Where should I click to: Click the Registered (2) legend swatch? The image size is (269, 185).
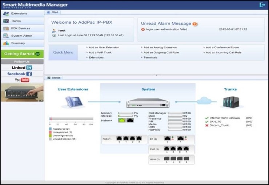coord(50,129)
